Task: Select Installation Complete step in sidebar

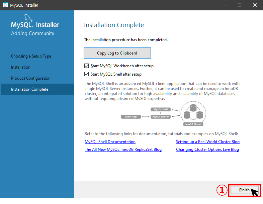Action: coord(37,89)
